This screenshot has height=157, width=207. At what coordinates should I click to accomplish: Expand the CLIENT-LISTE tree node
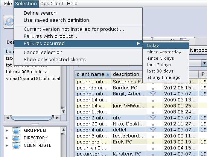[7, 145]
